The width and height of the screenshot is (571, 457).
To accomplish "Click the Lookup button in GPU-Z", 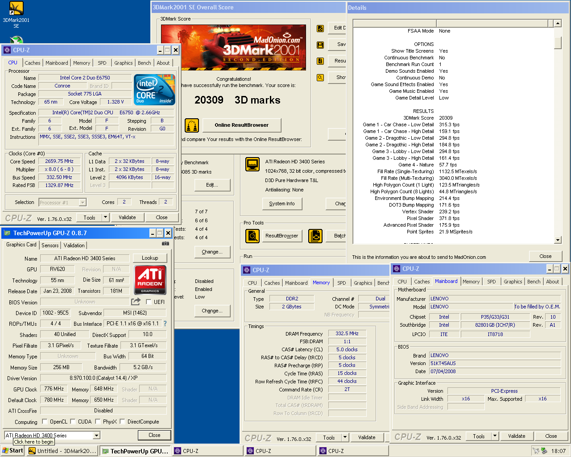I will (x=150, y=258).
